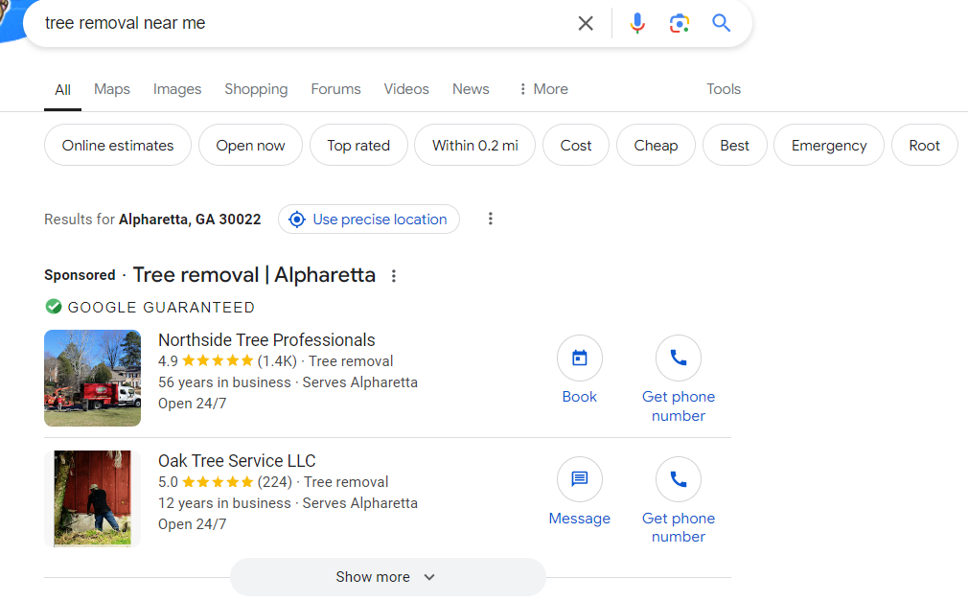This screenshot has width=968, height=601.
Task: Get phone number for Northside Tree Professionals
Action: coord(679,358)
